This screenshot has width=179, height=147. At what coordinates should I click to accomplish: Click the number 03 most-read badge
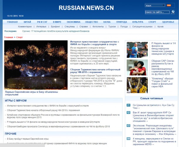pos(128,125)
